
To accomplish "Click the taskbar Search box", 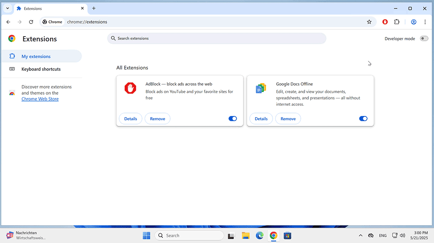I will (189, 235).
